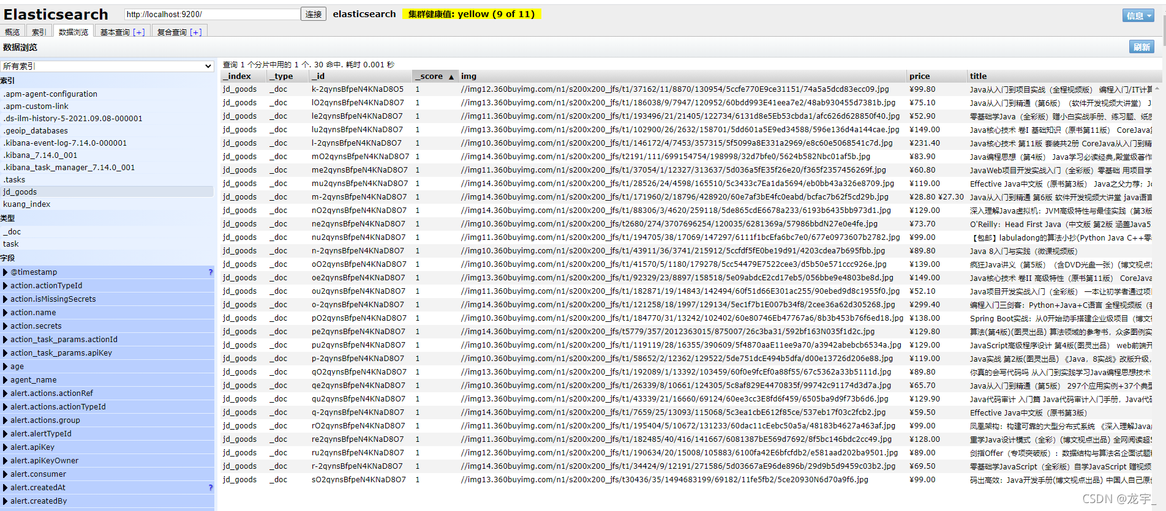Click the price cell ¥231.40

tap(925, 143)
